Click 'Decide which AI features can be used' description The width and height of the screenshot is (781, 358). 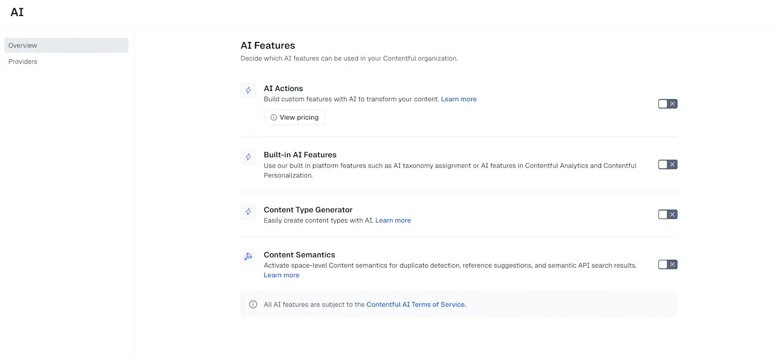coord(349,58)
